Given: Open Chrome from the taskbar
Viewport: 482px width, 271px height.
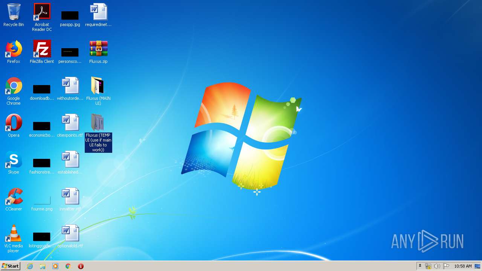Looking at the screenshot, I should point(68,266).
